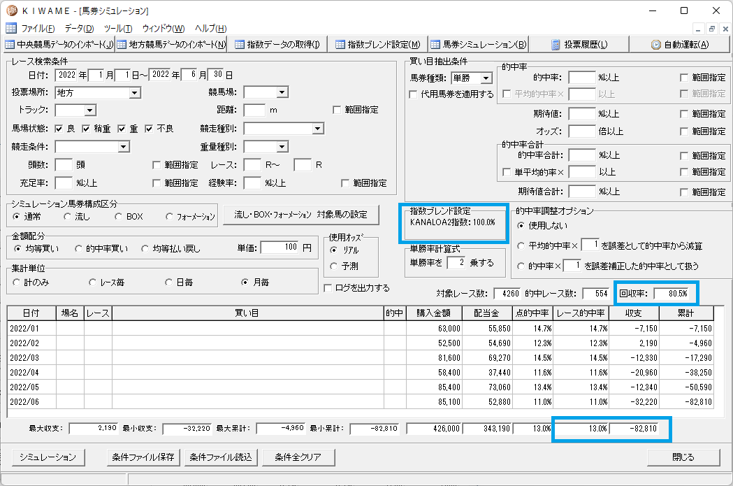The height and width of the screenshot is (486, 733).
Task: Select 予測 odds radio button
Action: [334, 266]
